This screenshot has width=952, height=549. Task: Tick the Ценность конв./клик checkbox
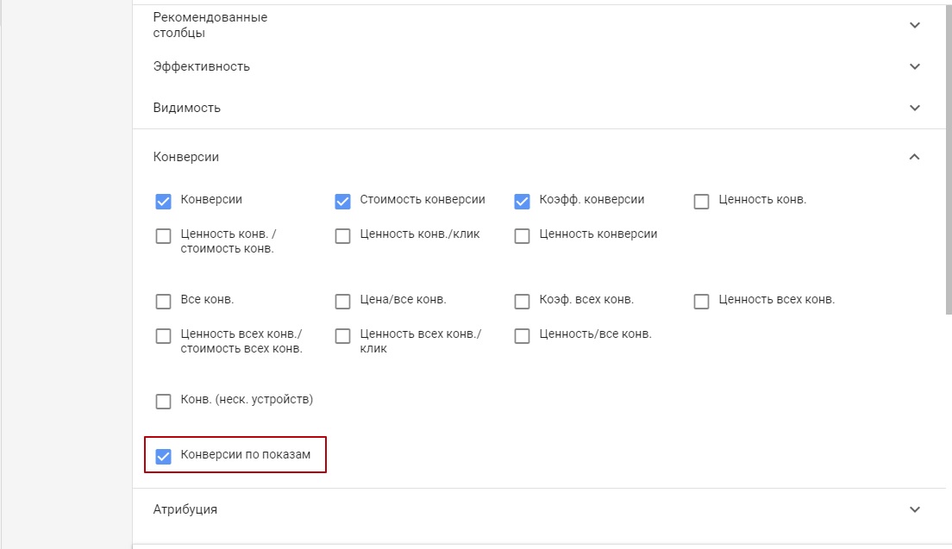(x=342, y=236)
